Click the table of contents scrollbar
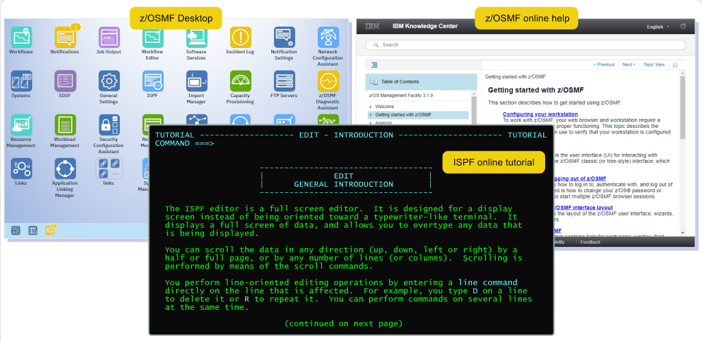 474,109
